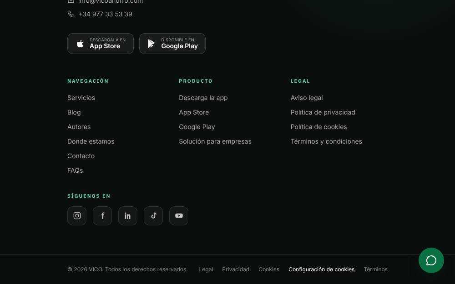Open Google Play link under Producto
Image resolution: width=455 pixels, height=284 pixels.
pyautogui.click(x=197, y=127)
